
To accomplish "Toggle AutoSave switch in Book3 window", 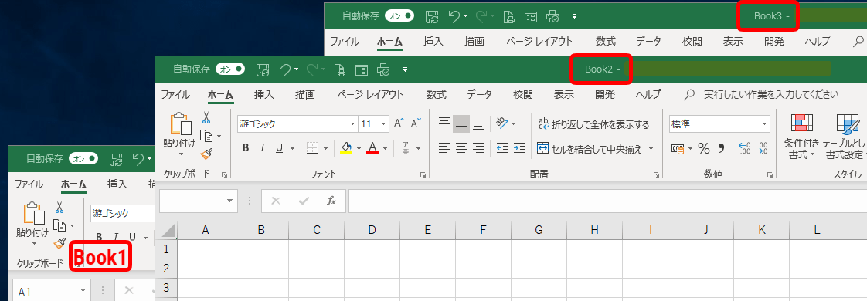I will click(399, 16).
